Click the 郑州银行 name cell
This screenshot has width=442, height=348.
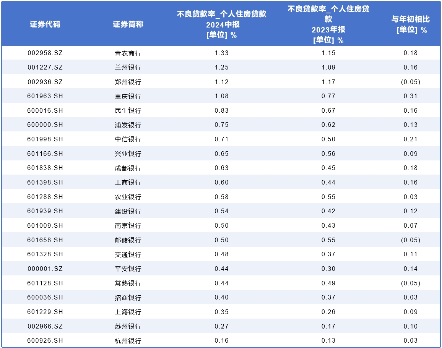[128, 82]
